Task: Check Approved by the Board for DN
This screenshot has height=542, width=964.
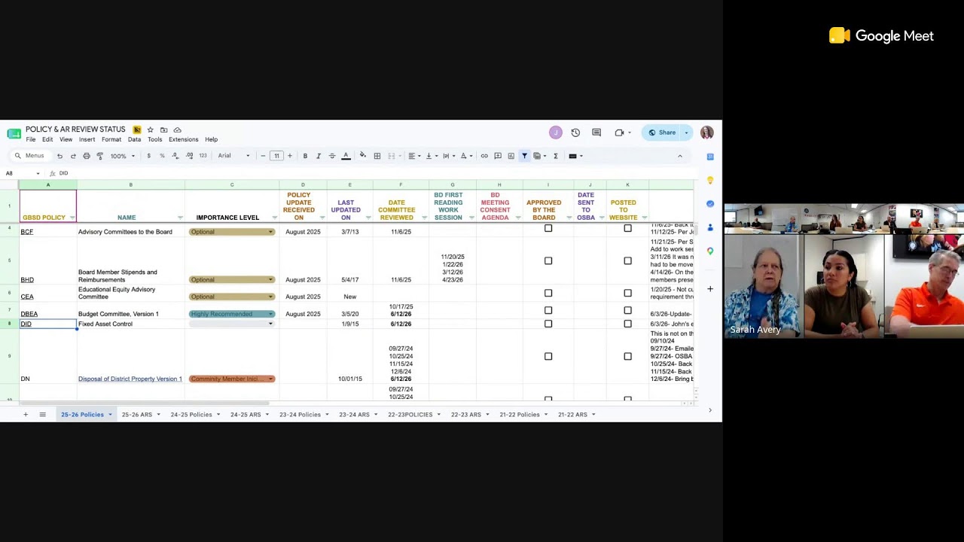Action: (x=548, y=356)
